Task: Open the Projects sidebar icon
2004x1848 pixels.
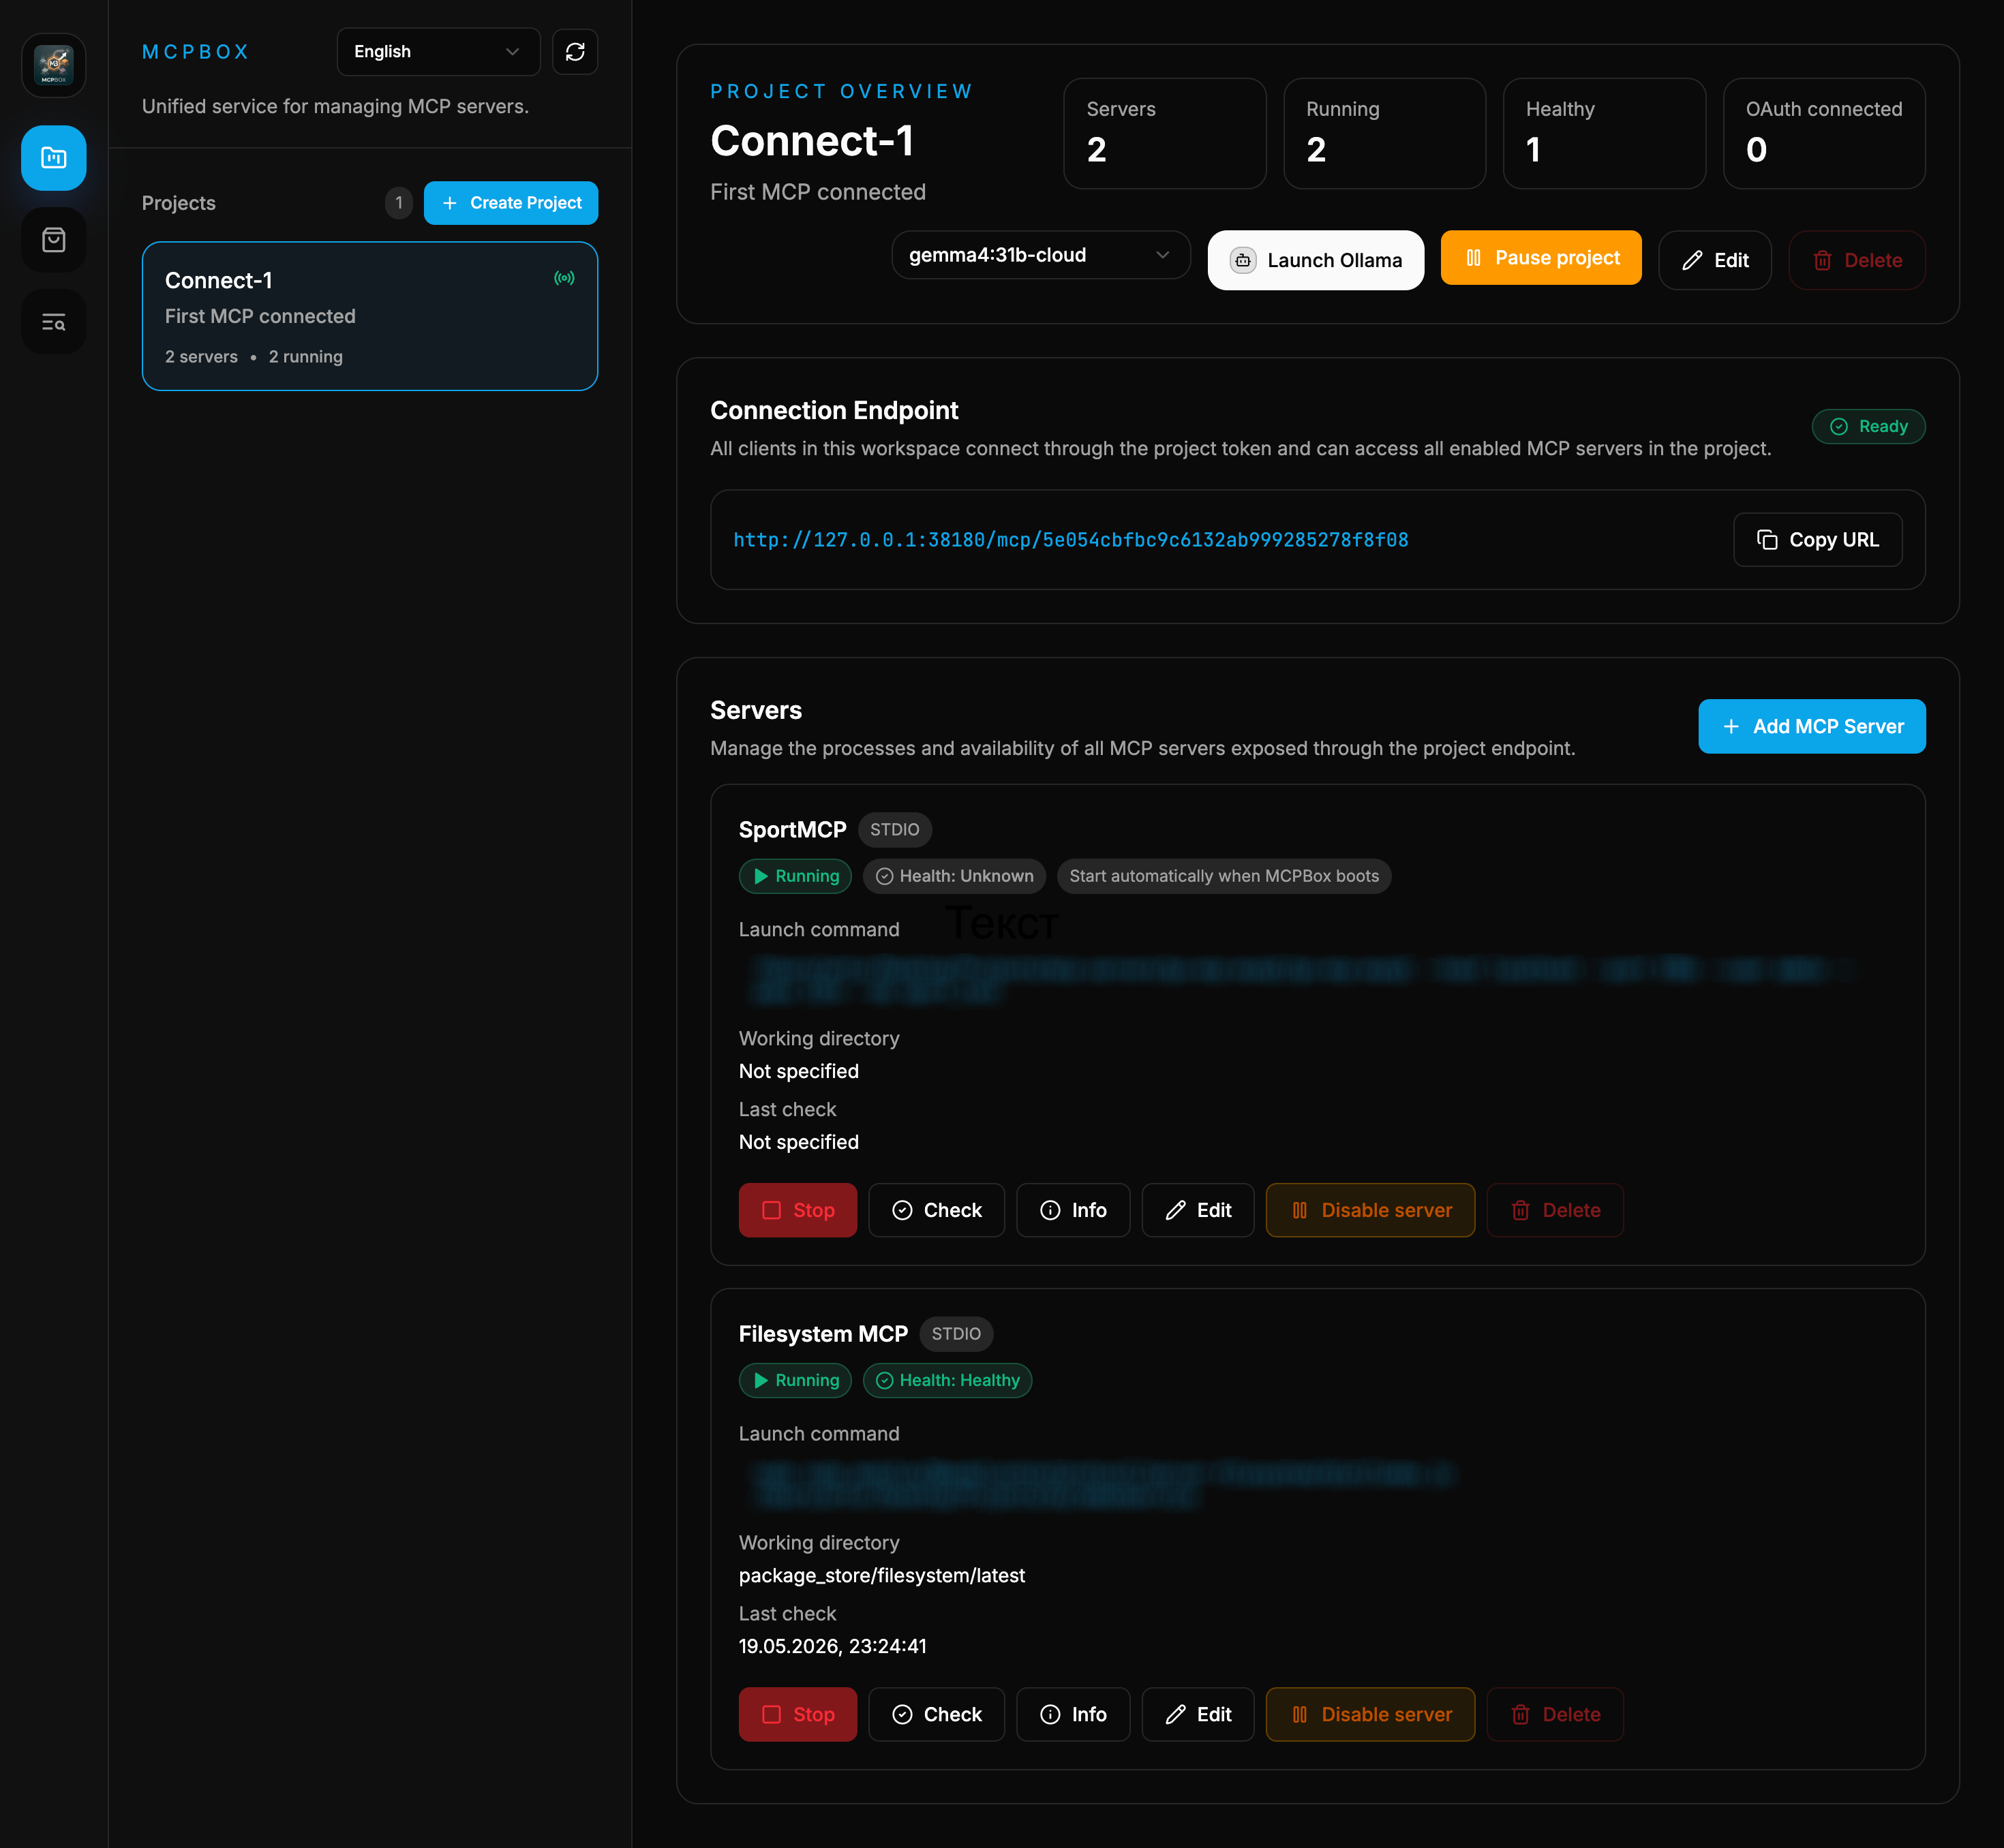Action: (53, 158)
